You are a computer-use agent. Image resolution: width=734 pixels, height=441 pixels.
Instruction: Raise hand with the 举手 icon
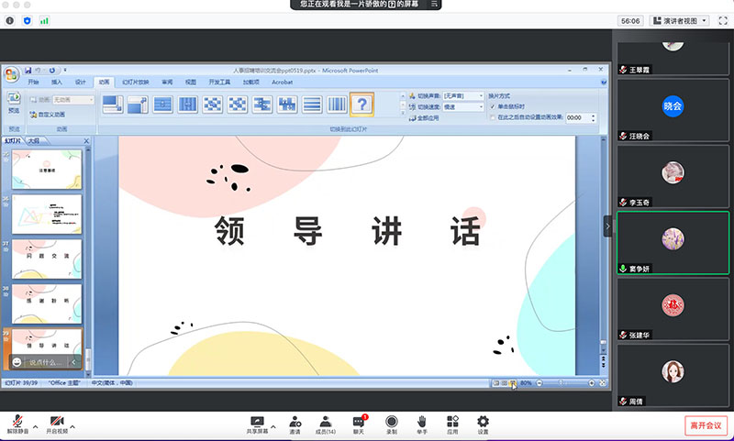(421, 421)
